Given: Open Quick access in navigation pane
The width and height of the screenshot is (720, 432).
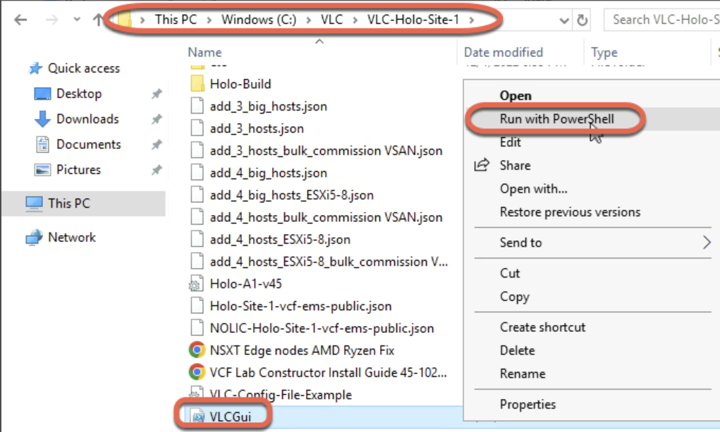Looking at the screenshot, I should pos(84,68).
